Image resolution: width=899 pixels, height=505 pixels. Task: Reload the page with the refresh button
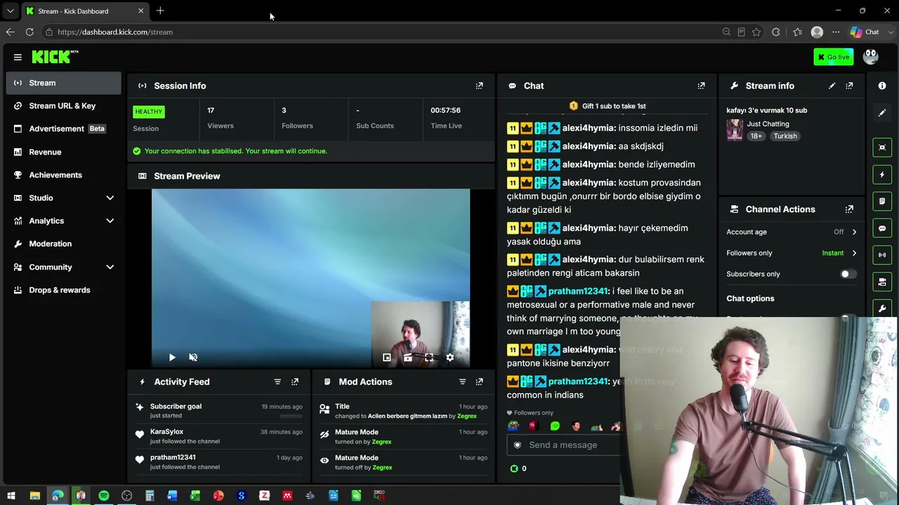pos(29,32)
